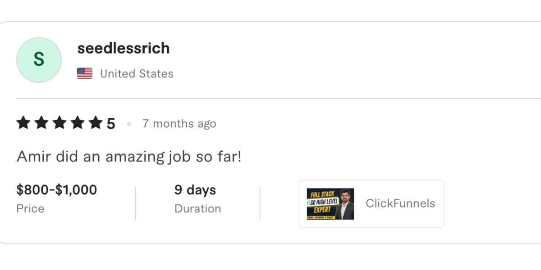Click the green S avatar circle
This screenshot has width=541, height=270.
[x=39, y=60]
